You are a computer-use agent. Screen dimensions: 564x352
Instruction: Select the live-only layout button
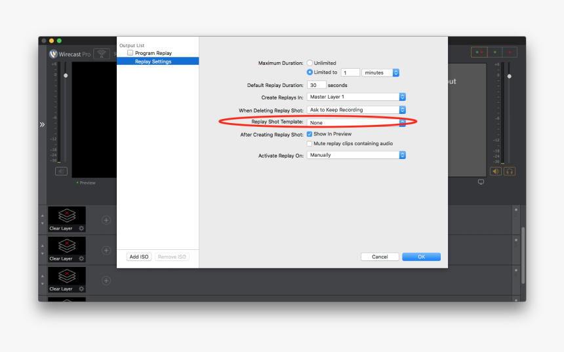(510, 52)
